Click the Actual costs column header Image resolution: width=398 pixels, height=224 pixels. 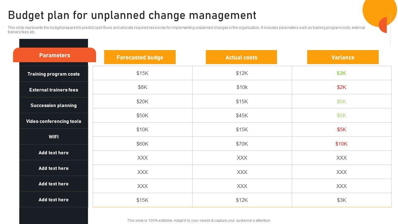pos(241,57)
